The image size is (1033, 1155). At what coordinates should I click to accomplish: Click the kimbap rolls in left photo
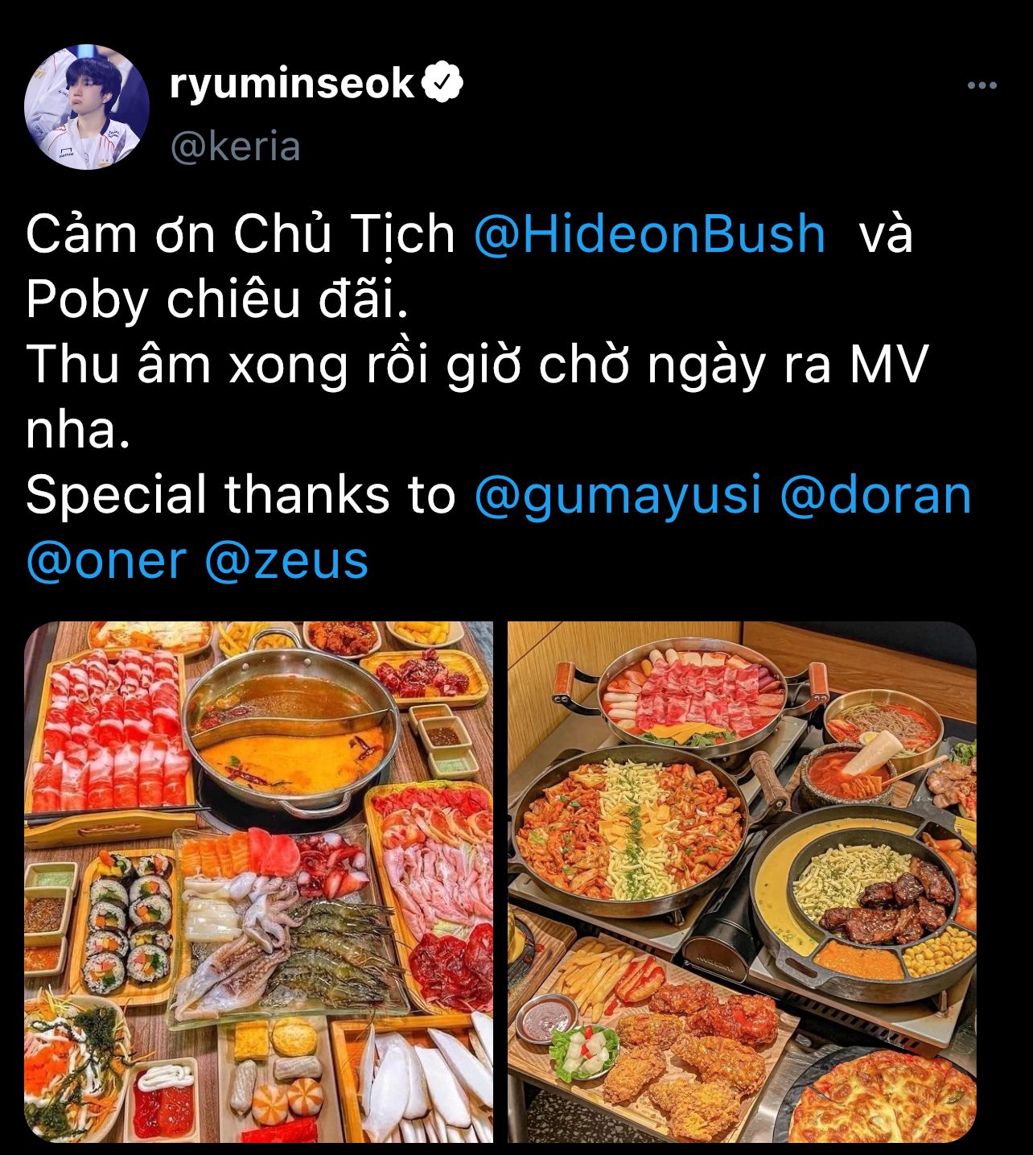(x=129, y=922)
